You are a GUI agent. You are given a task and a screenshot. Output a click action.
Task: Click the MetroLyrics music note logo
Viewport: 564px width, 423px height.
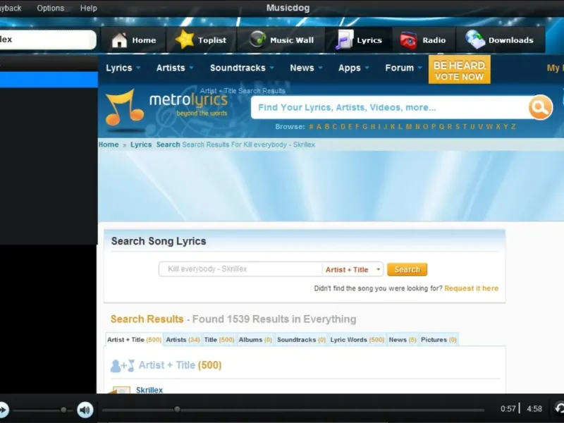124,108
